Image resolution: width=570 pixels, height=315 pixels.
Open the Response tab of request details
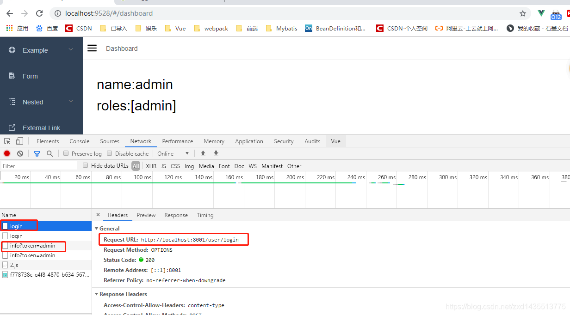coord(176,215)
